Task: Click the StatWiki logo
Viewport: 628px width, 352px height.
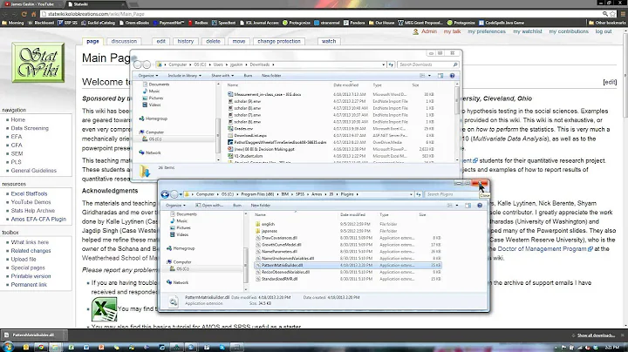Action: pyautogui.click(x=38, y=63)
